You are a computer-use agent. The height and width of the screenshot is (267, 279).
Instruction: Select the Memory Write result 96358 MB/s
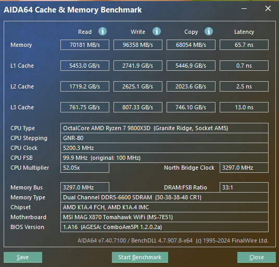138,45
